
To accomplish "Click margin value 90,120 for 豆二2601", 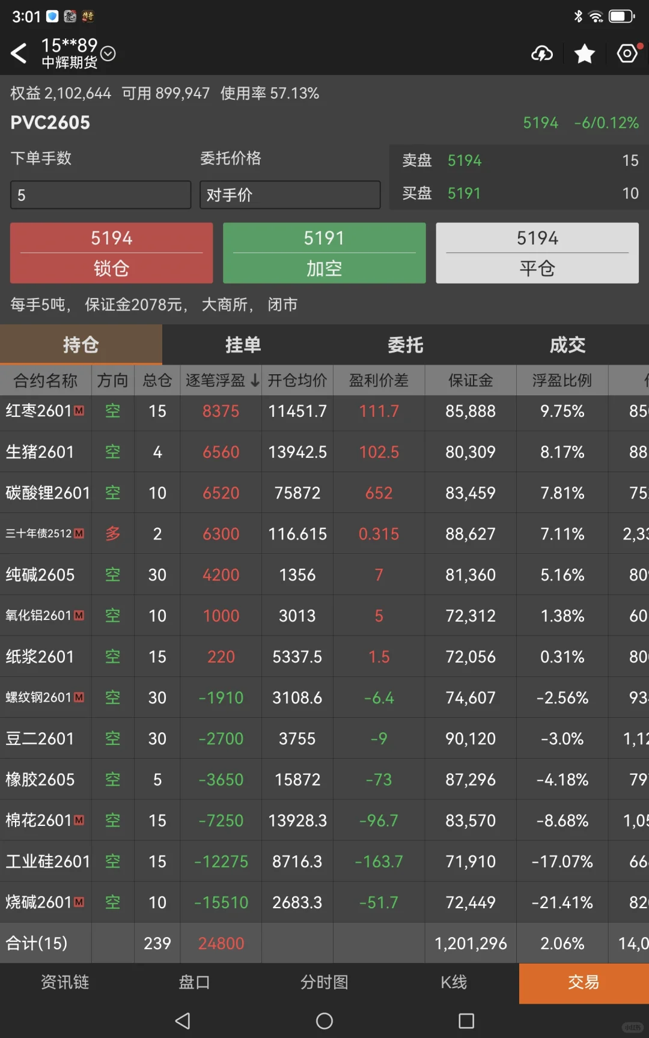I will point(471,738).
